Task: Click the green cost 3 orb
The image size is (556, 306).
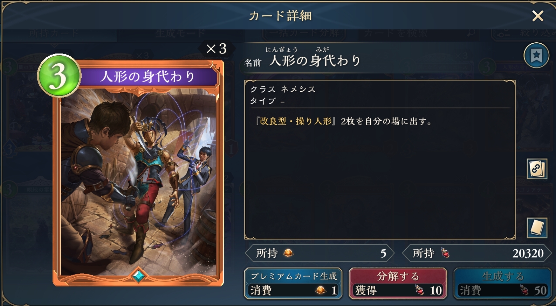Action: (x=59, y=76)
